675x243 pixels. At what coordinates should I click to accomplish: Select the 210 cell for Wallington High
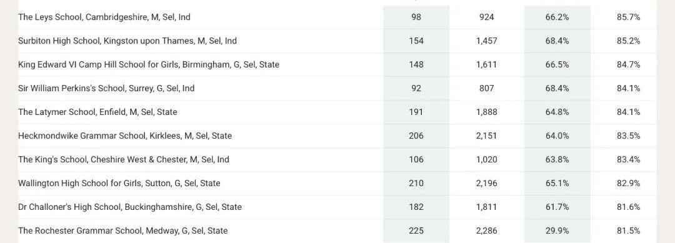(x=416, y=183)
